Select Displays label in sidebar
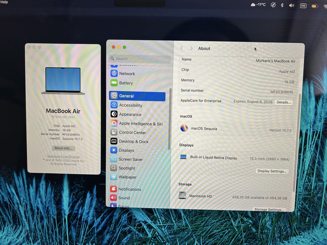 (x=127, y=150)
